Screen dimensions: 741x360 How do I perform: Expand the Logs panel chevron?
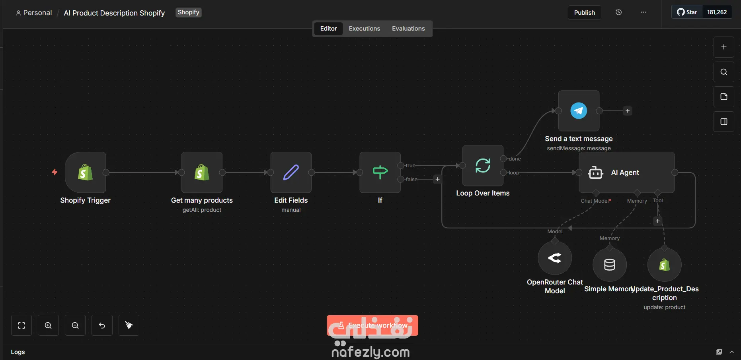coord(731,352)
